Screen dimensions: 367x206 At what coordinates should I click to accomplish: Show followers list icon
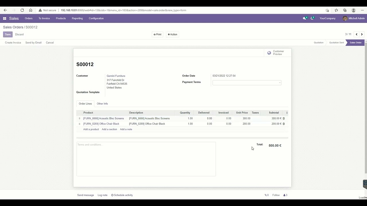(x=285, y=195)
